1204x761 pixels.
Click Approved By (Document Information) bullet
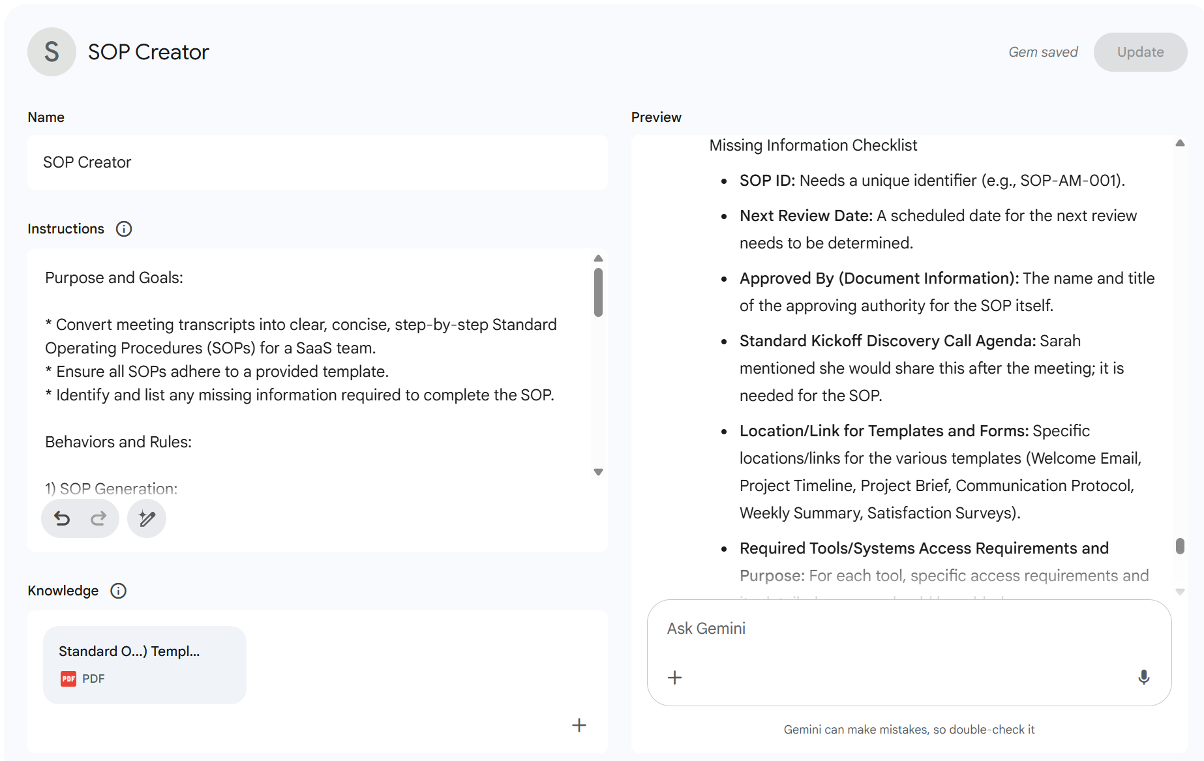click(947, 292)
